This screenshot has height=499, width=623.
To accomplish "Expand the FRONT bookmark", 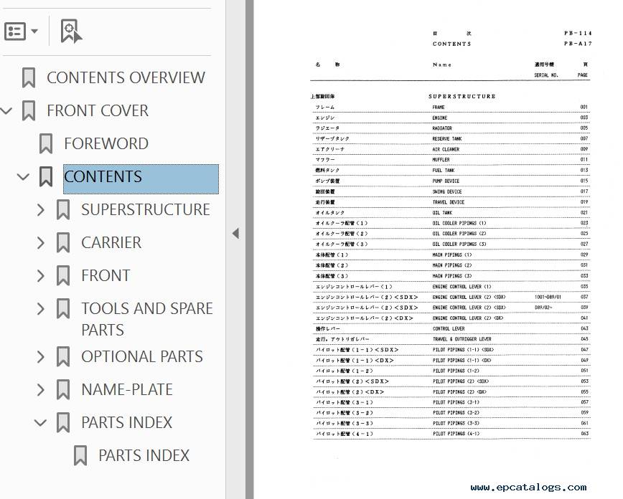I will click(40, 275).
